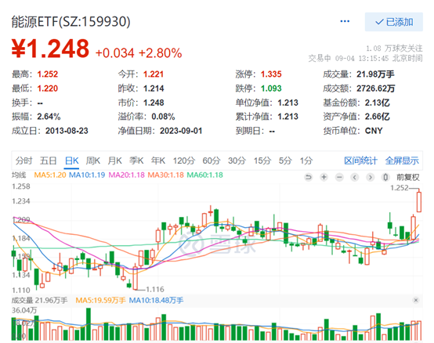Click the 1.252 high marker on chart

(x=400, y=188)
